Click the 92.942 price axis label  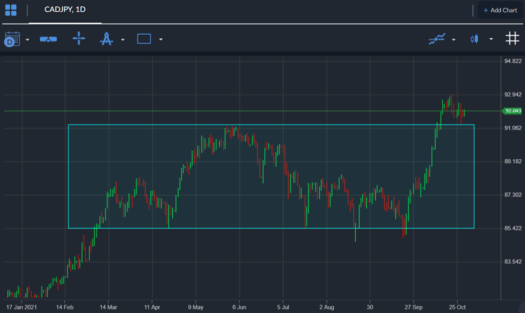pyautogui.click(x=513, y=94)
